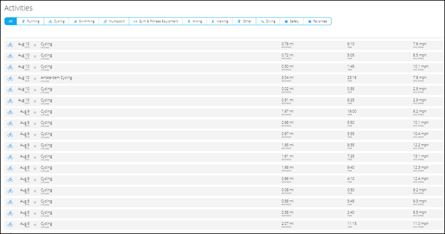Viewport: 445px width, 234px height.
Task: Click the 10.4 mph average speed
Action: click(420, 134)
